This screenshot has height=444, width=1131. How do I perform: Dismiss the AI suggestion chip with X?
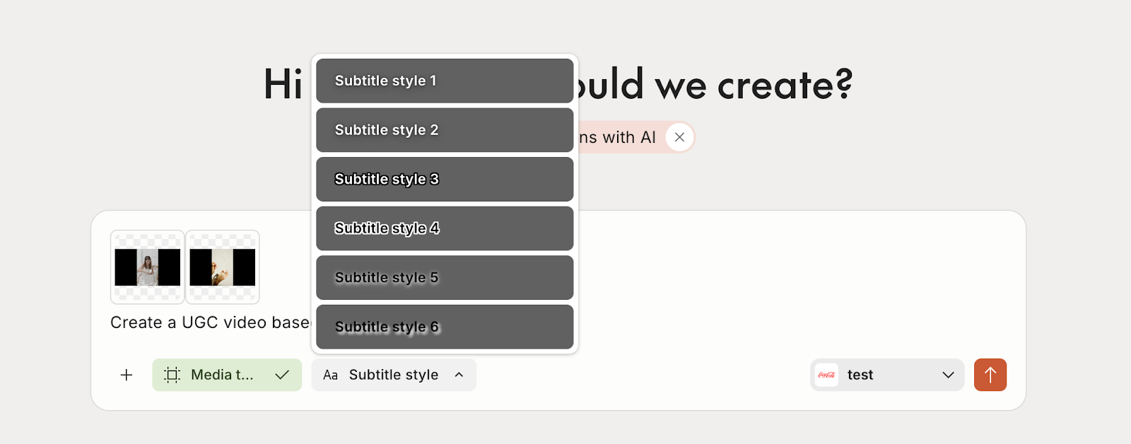679,137
